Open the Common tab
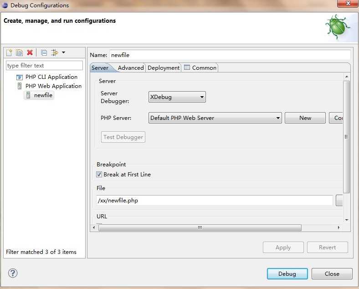The width and height of the screenshot is (359, 289). click(200, 68)
